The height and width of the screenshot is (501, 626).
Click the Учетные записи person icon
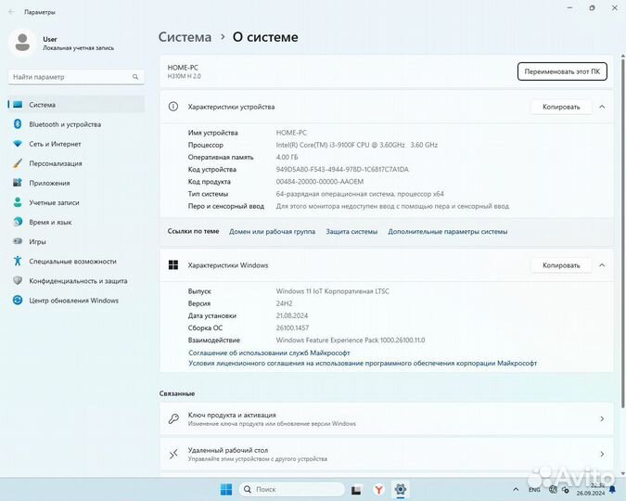[18, 202]
